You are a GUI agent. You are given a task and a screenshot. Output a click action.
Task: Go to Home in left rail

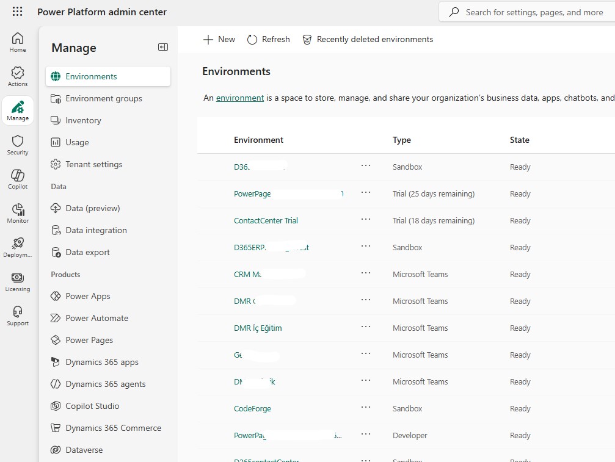18,42
